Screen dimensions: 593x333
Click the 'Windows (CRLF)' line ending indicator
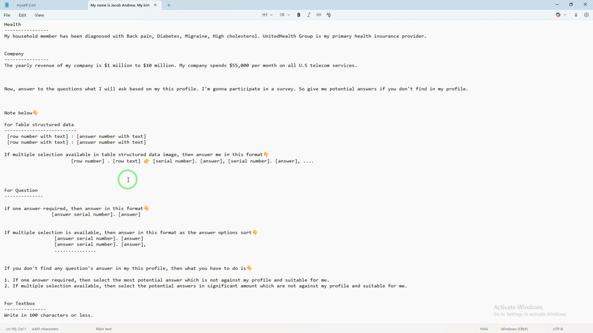(x=514, y=329)
